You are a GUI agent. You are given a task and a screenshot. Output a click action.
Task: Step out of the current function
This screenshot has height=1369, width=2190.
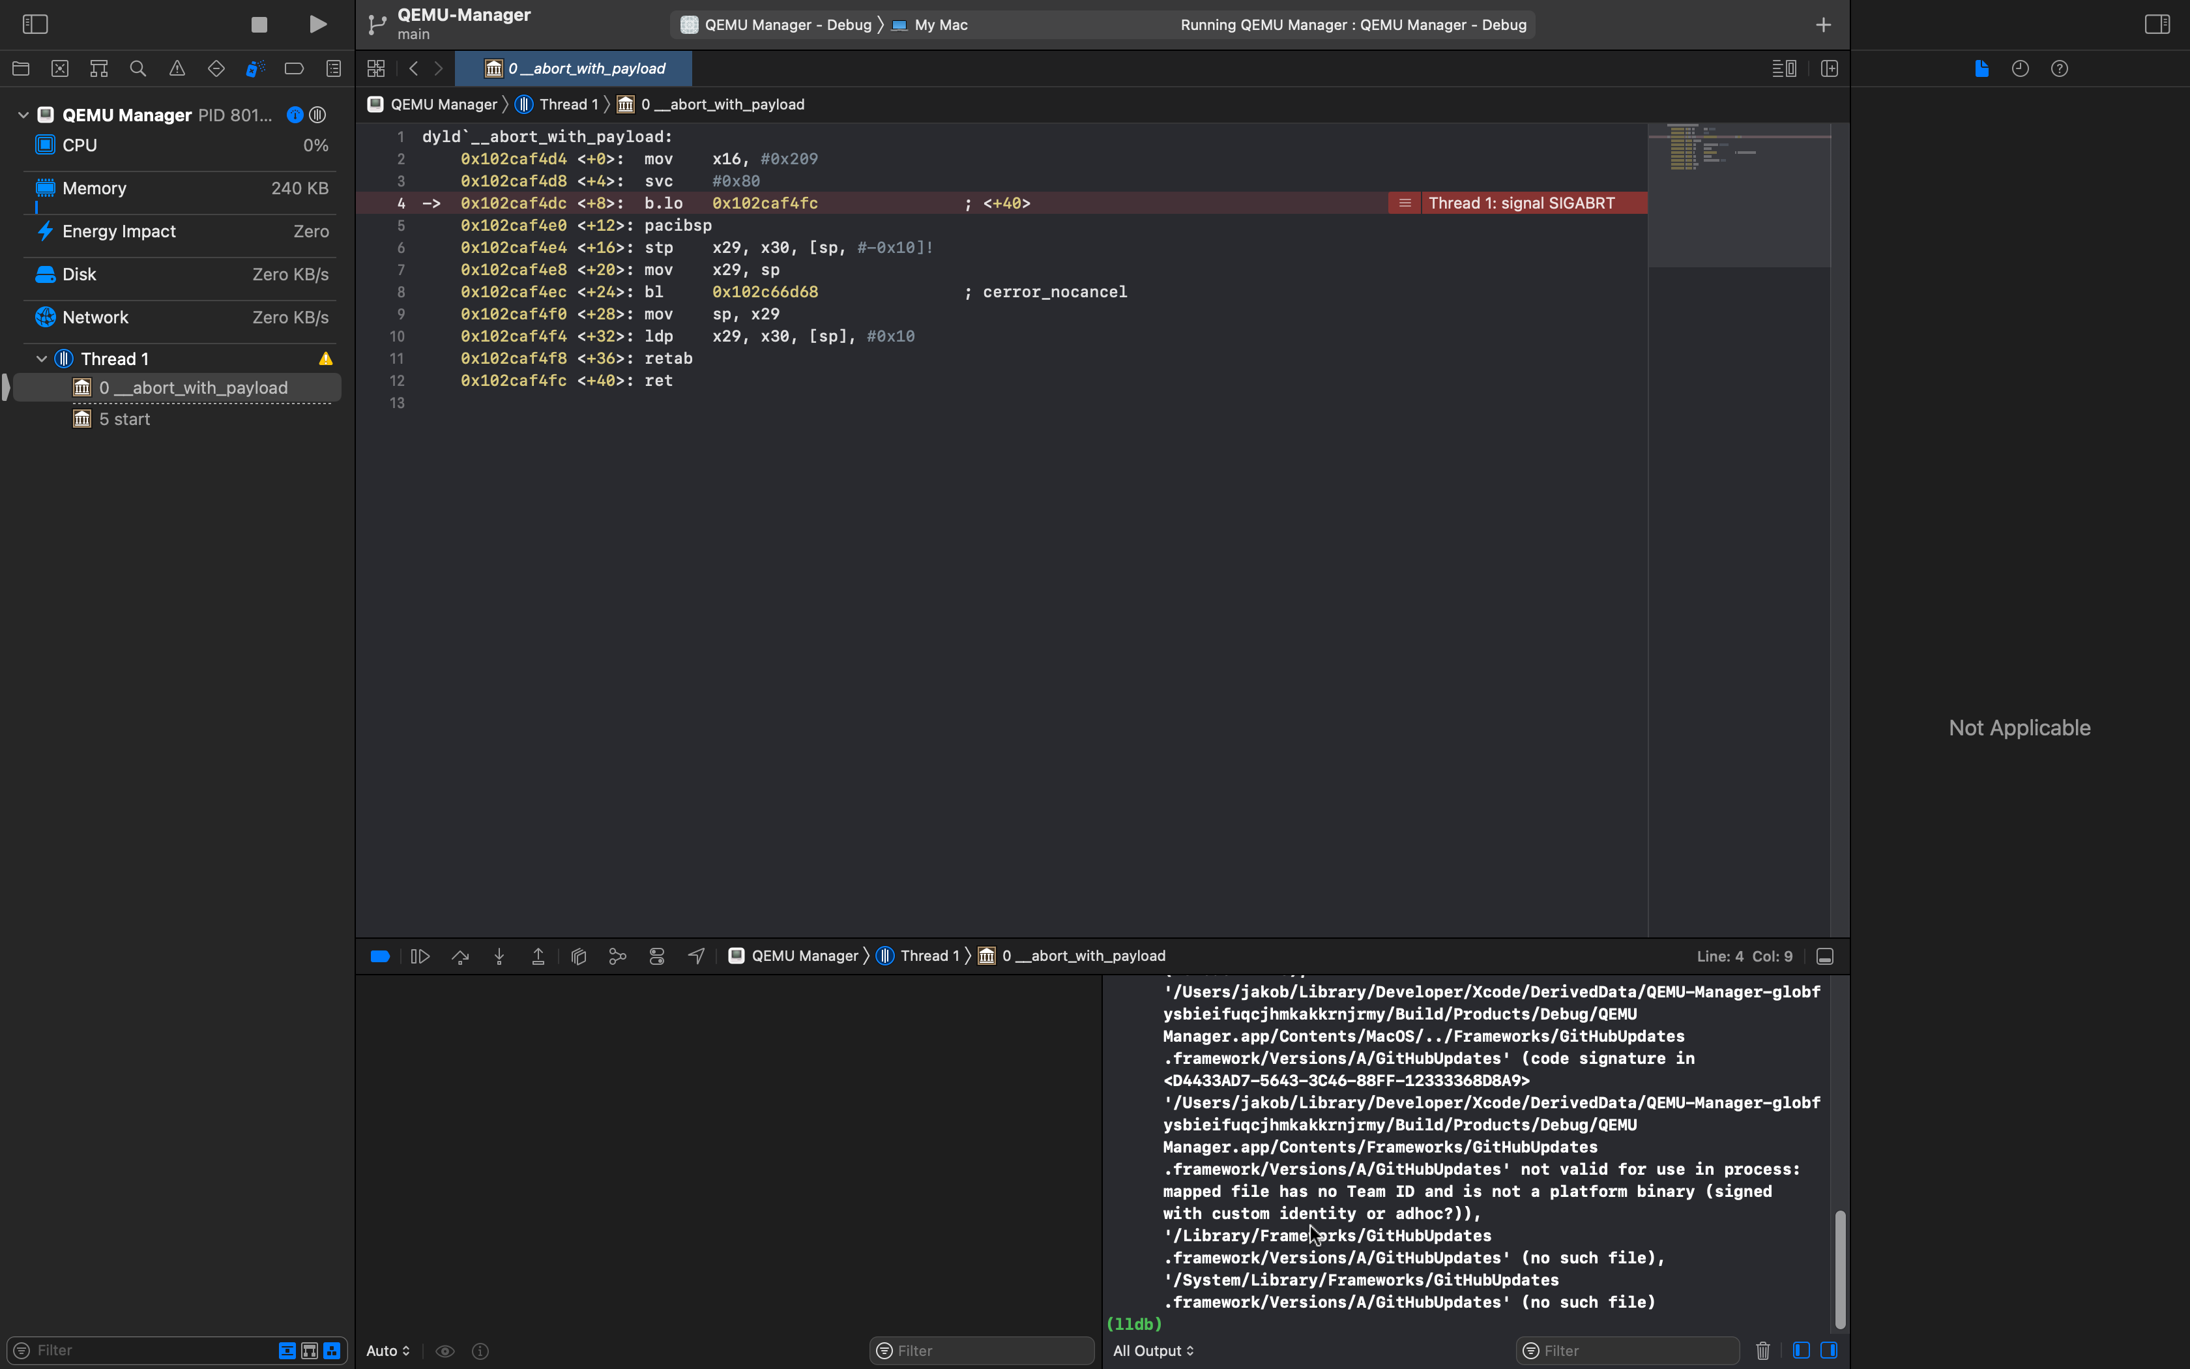[x=538, y=956]
